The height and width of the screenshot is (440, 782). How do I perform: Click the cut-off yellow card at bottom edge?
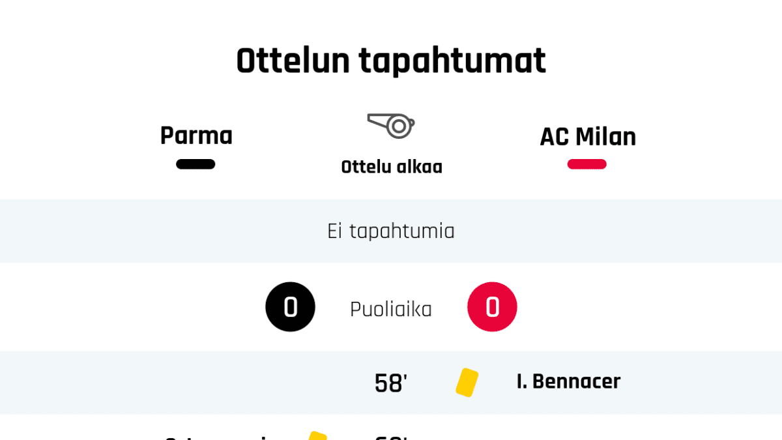pos(317,435)
